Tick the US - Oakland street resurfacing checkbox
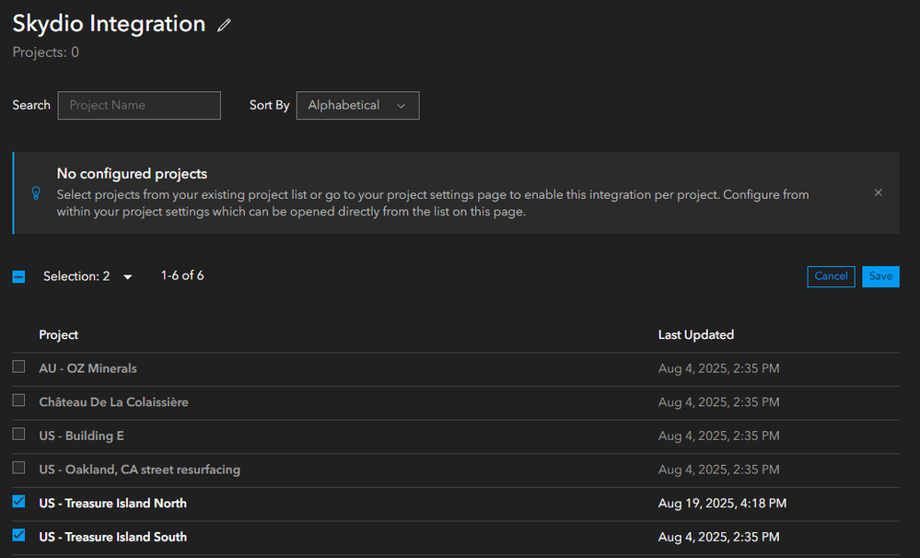 tap(18, 468)
